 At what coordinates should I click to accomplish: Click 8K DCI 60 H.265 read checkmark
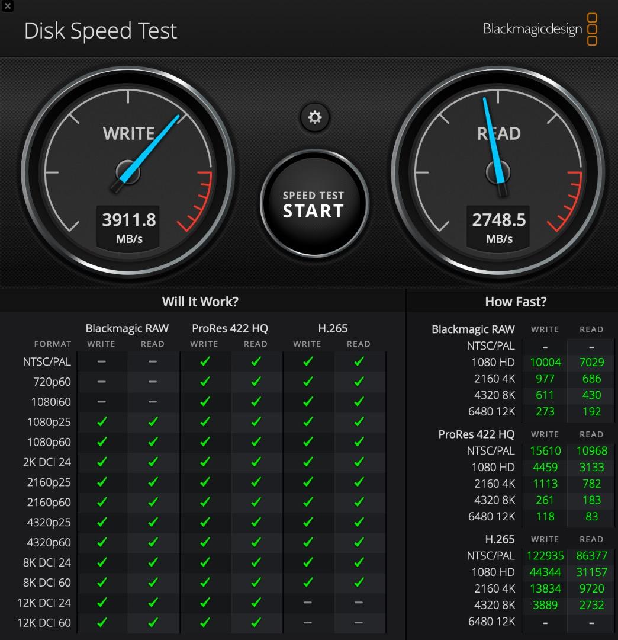[x=359, y=583]
